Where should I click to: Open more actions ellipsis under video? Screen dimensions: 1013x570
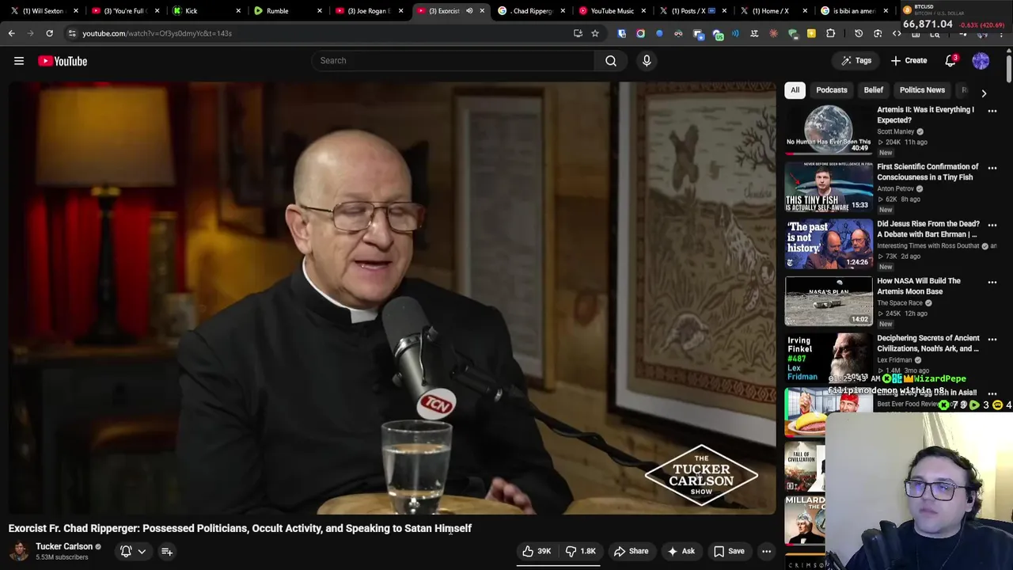(766, 551)
